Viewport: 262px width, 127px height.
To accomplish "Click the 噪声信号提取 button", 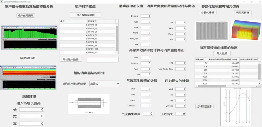I will 26,16.
